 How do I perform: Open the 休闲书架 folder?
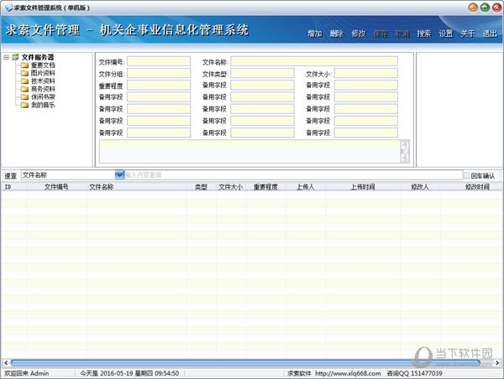click(43, 97)
